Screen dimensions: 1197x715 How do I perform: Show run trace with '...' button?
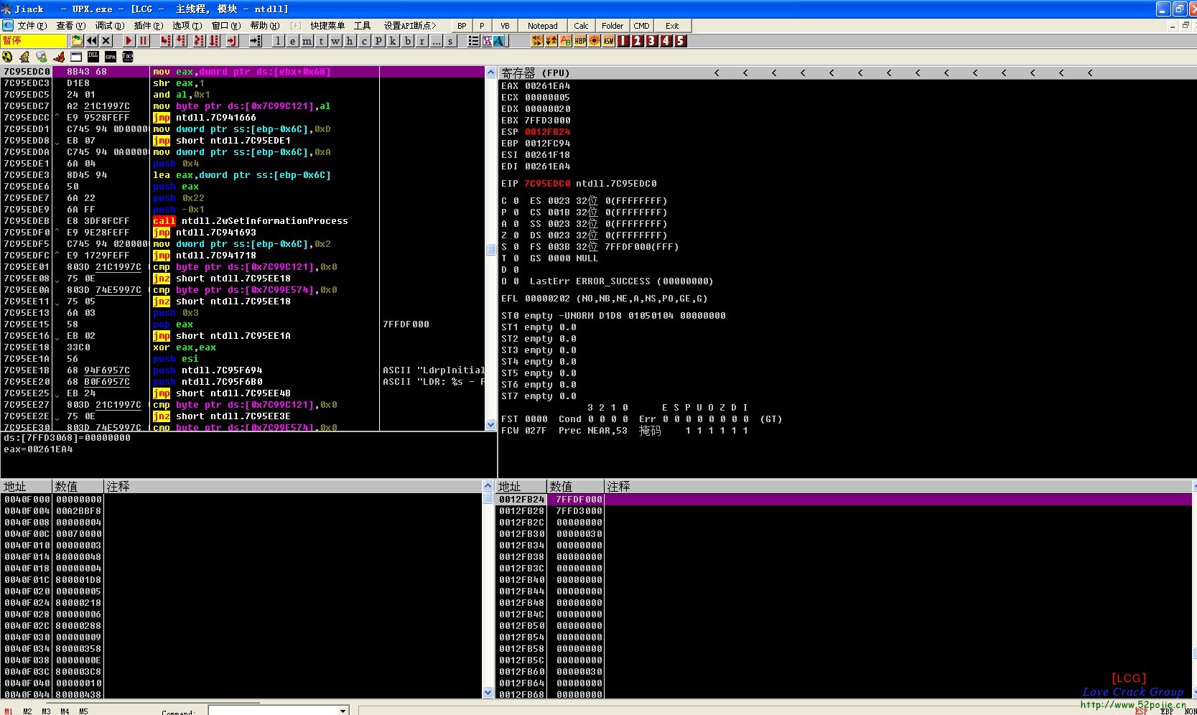(437, 41)
